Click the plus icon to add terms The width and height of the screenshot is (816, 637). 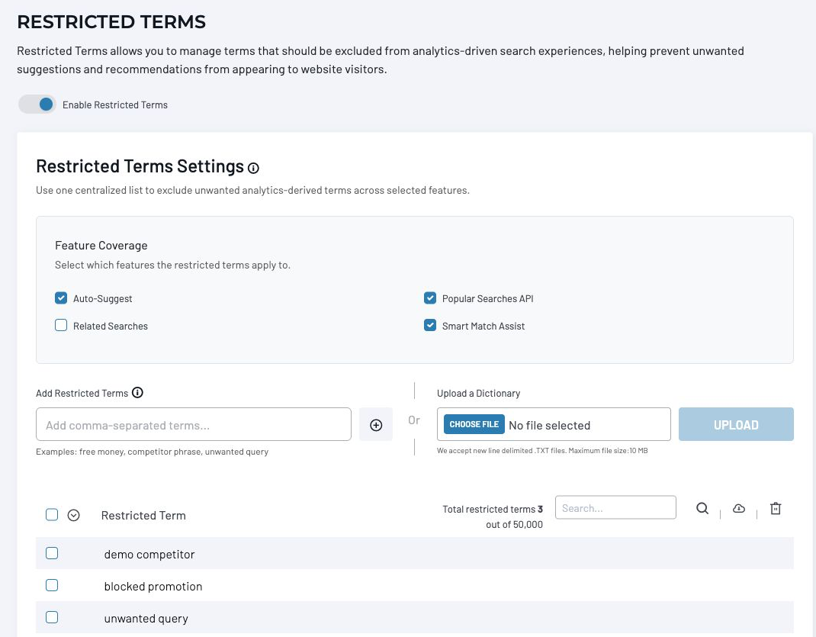click(x=376, y=425)
